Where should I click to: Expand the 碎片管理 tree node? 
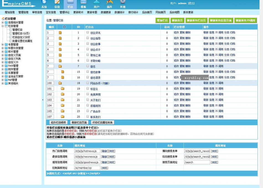2,52
